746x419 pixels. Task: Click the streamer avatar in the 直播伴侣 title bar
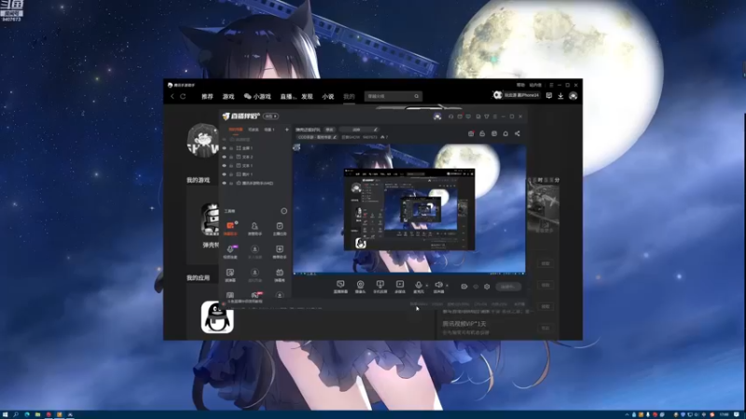(x=437, y=116)
